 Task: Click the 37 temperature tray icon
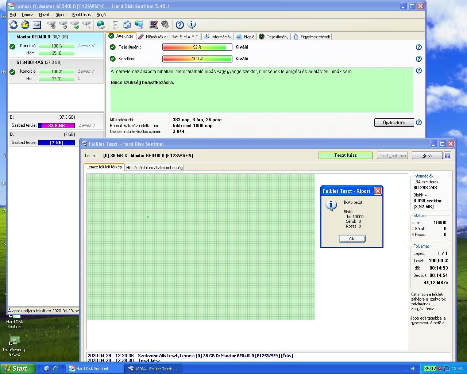coord(433,369)
